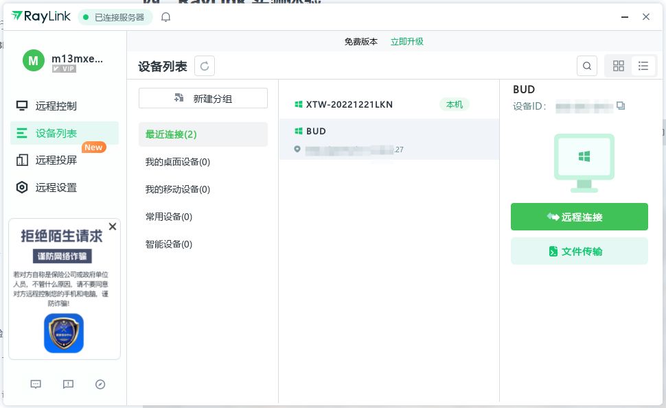Click the compass icon in sidebar footer
The height and width of the screenshot is (408, 666).
coord(100,385)
